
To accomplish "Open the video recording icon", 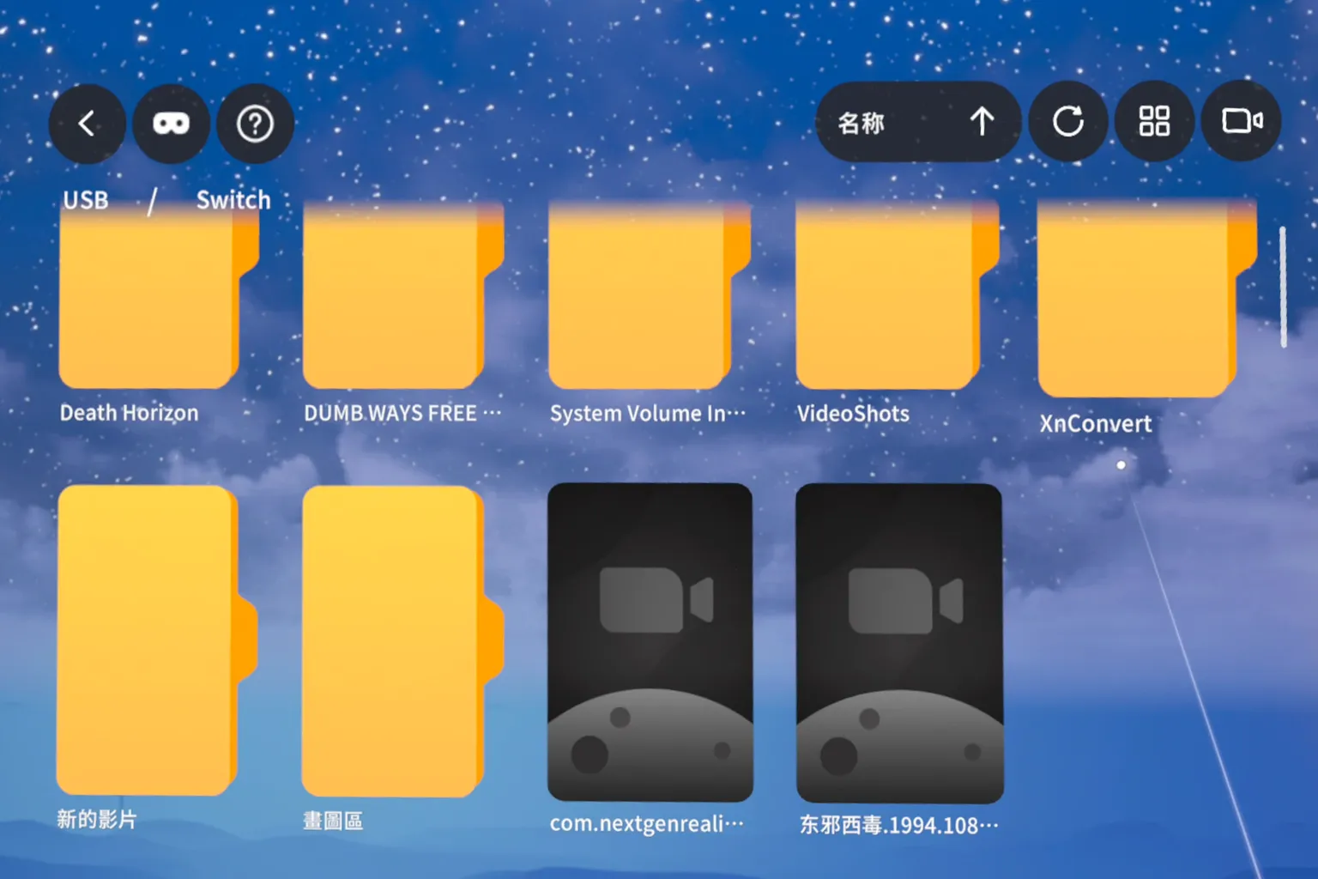I will [1242, 122].
